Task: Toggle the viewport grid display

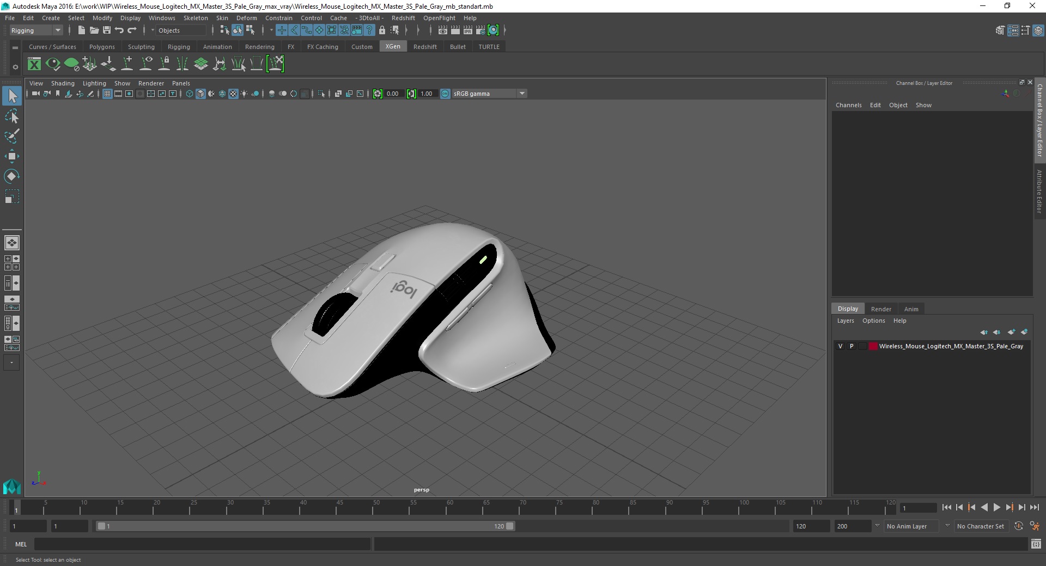Action: (107, 94)
